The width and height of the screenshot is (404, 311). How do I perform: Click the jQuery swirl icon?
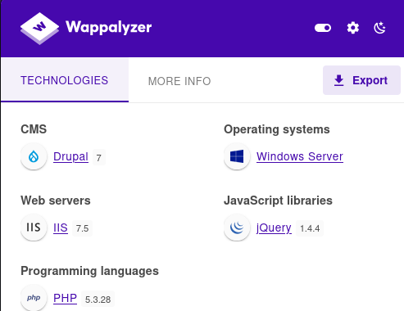pos(237,228)
